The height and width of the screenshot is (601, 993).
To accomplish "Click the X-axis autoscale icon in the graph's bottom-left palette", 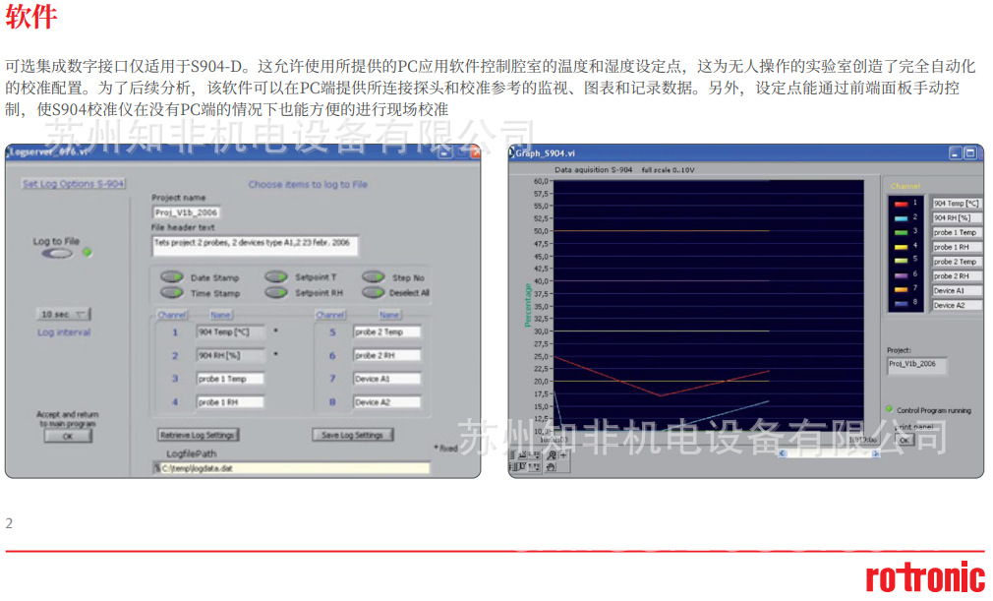I will tap(522, 455).
